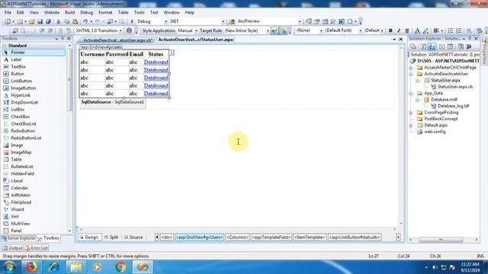The width and height of the screenshot is (488, 274).
Task: Insert a bulleted list with the toolbar icon
Action: coord(451,30)
